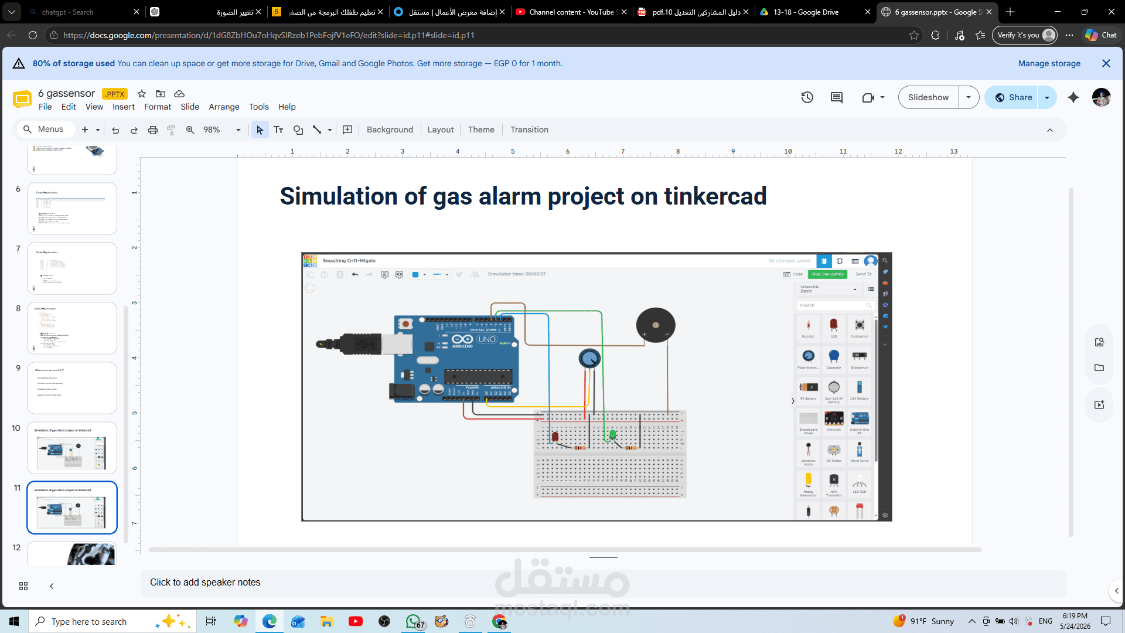The image size is (1125, 633).
Task: Click the undo arrow in Slides toolbar
Action: coord(115,130)
